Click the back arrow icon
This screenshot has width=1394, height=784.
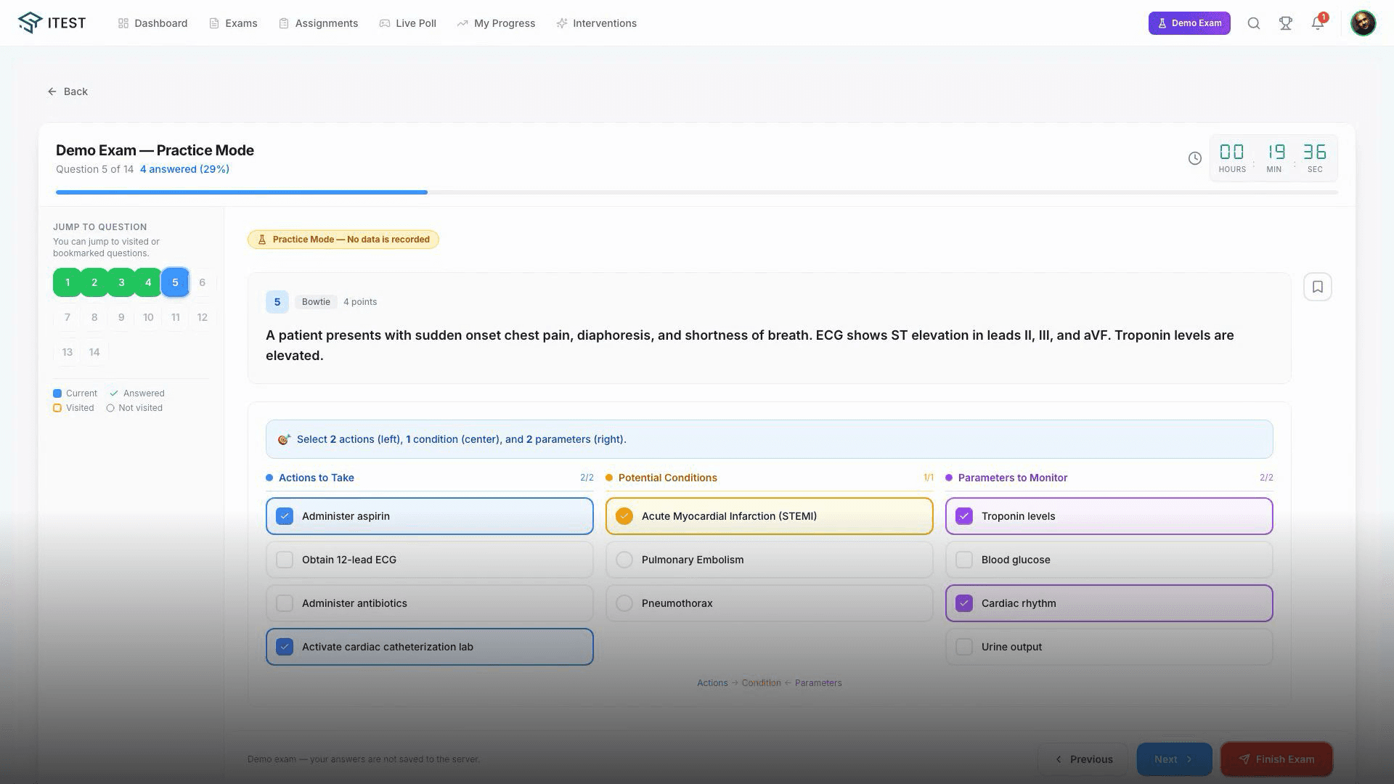pyautogui.click(x=52, y=91)
